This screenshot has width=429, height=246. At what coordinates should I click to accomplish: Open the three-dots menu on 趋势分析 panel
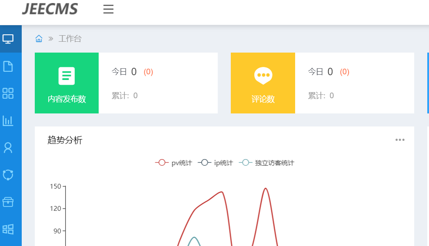click(x=400, y=140)
